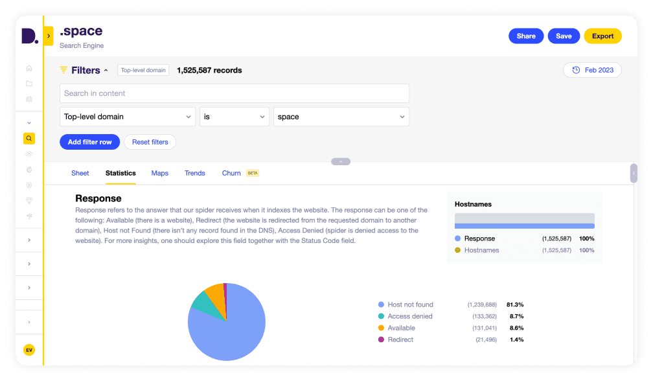Click the Search in content field

click(235, 93)
